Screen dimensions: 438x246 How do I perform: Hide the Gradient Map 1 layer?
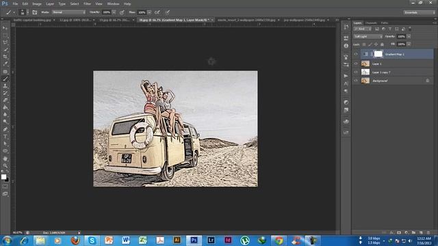coord(356,54)
